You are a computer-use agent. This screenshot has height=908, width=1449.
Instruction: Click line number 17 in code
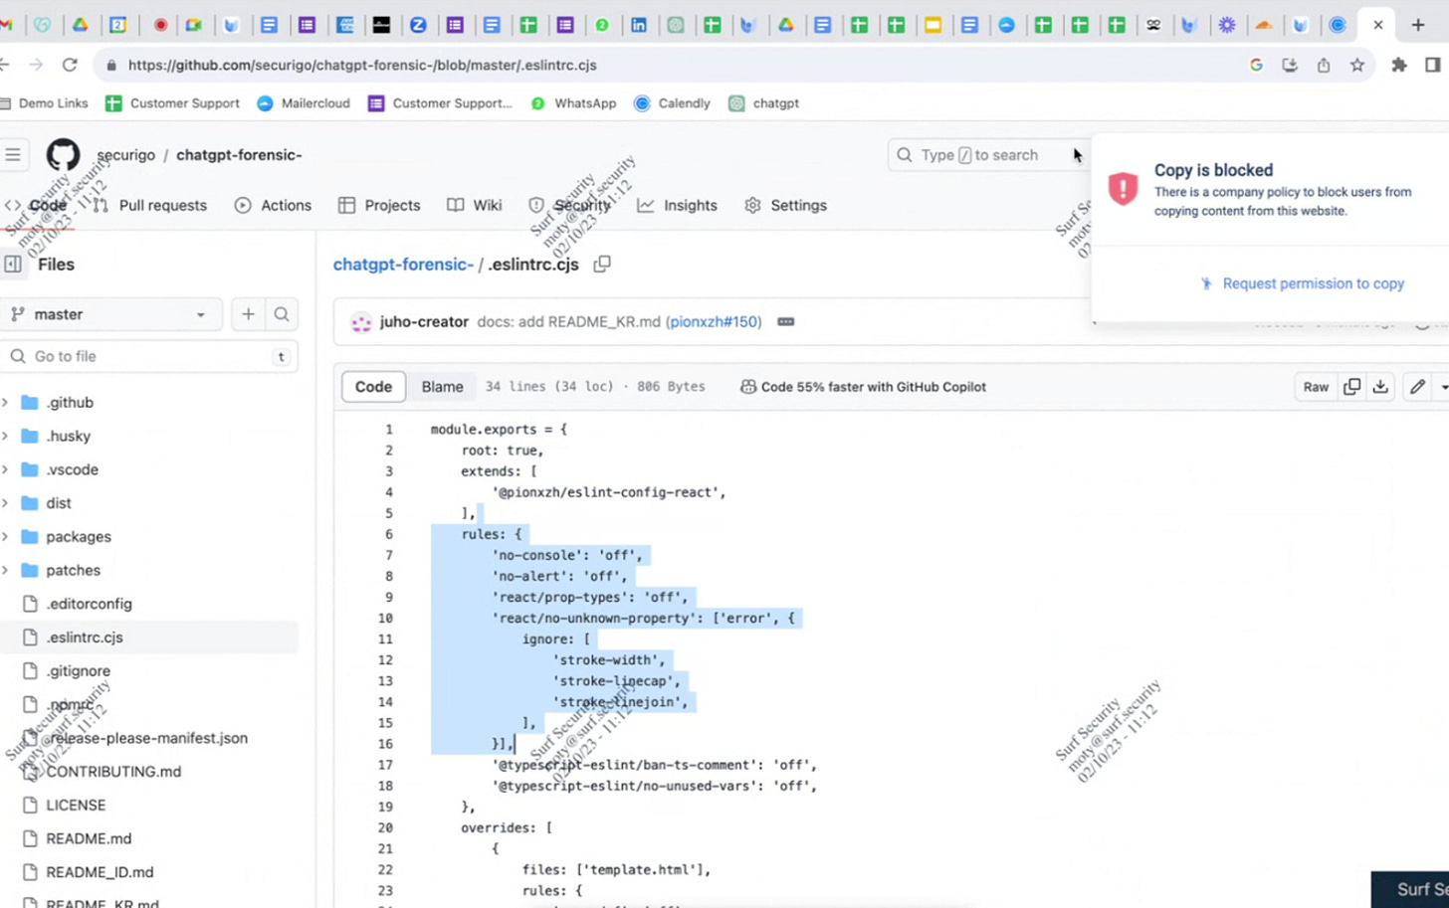click(386, 765)
